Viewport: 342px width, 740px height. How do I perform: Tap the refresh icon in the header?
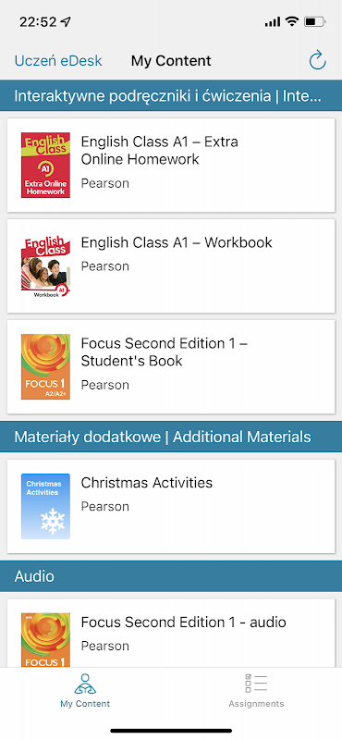(x=317, y=60)
